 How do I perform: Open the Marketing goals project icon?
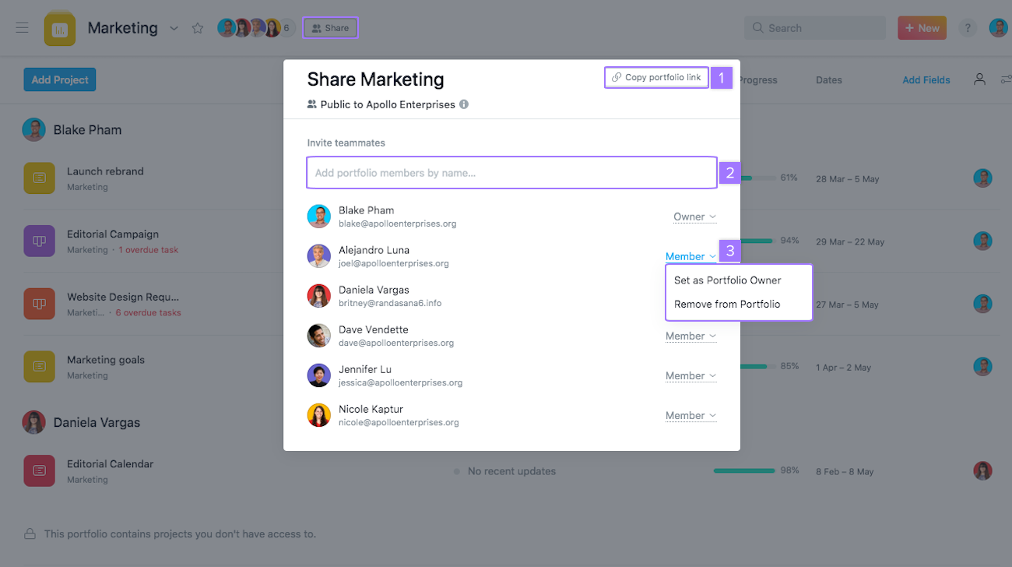39,366
